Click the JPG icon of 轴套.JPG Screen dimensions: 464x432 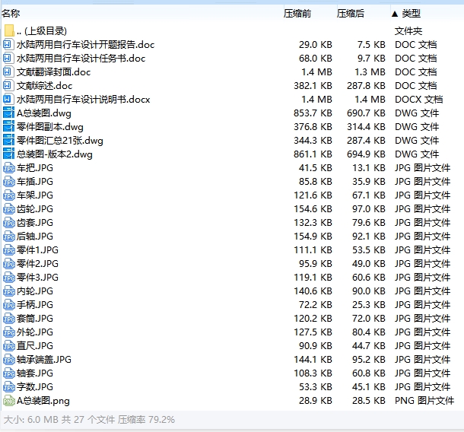click(x=9, y=373)
